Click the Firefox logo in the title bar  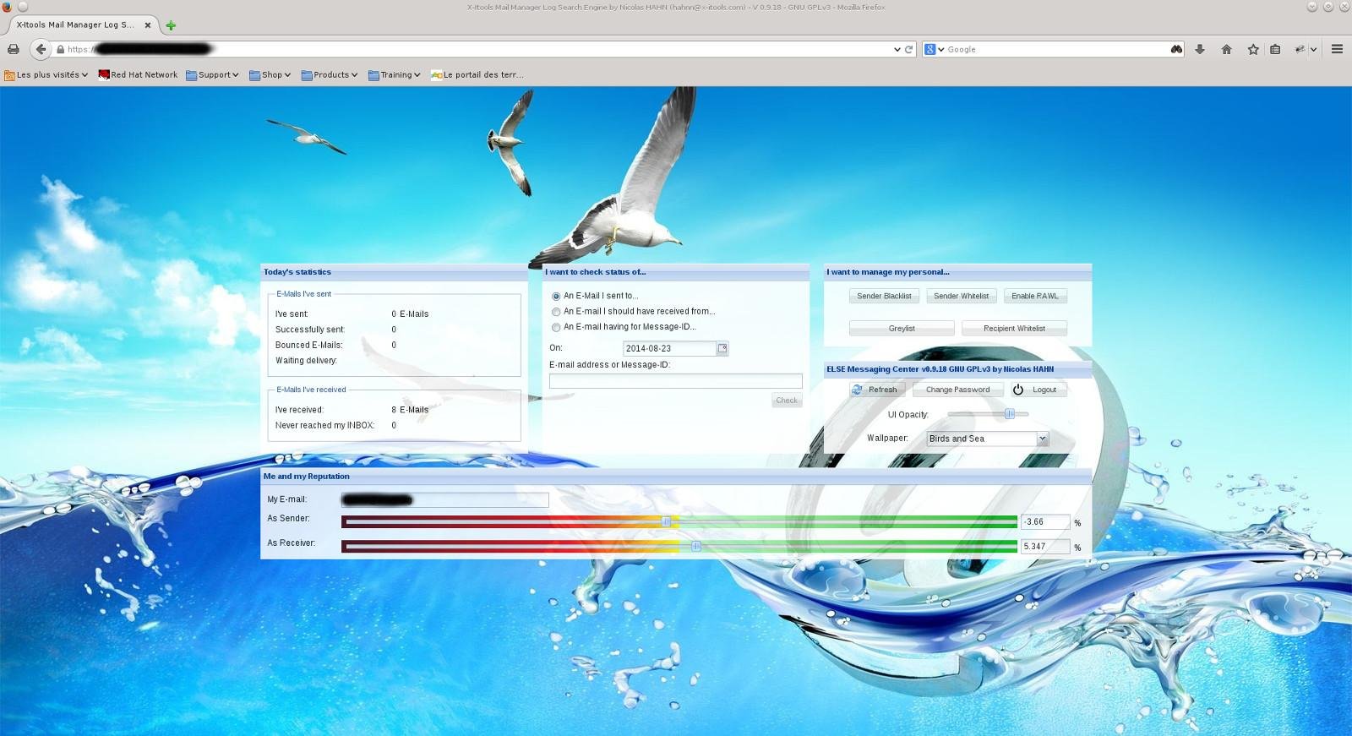(7, 7)
